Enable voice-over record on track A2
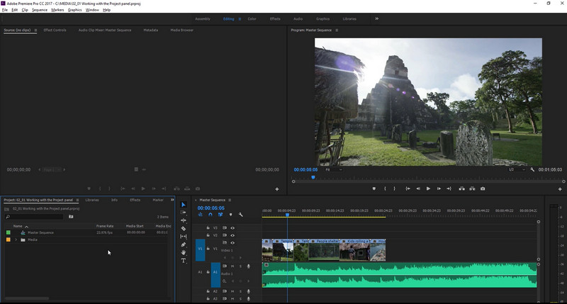The width and height of the screenshot is (567, 304). point(249,291)
